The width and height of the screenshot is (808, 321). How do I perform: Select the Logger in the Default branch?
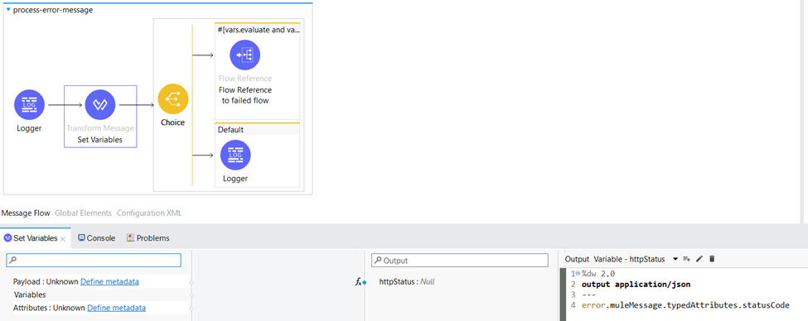235,155
